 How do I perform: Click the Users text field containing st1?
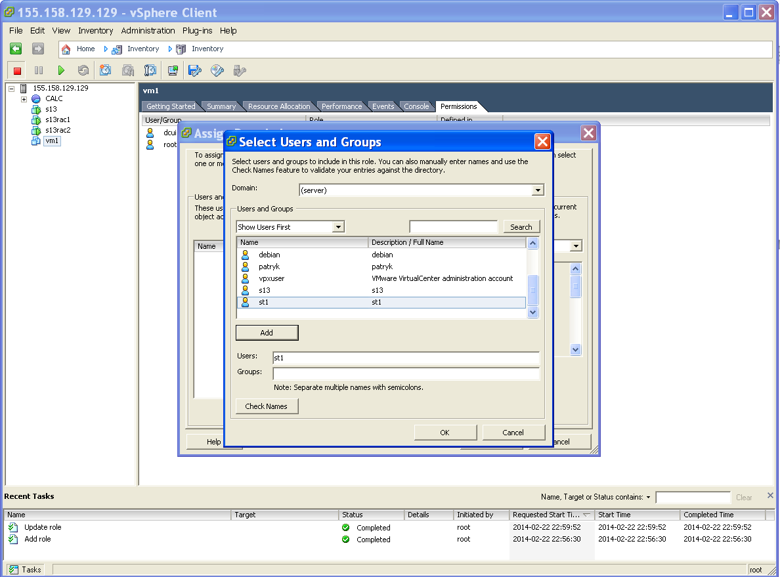tap(406, 358)
